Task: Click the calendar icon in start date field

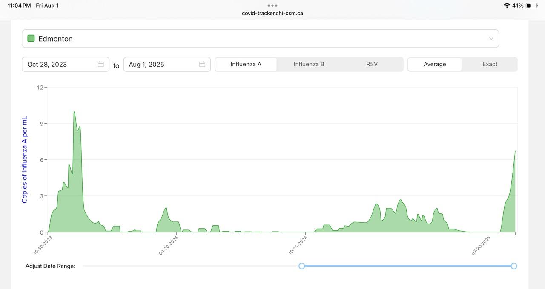Action: click(x=101, y=64)
